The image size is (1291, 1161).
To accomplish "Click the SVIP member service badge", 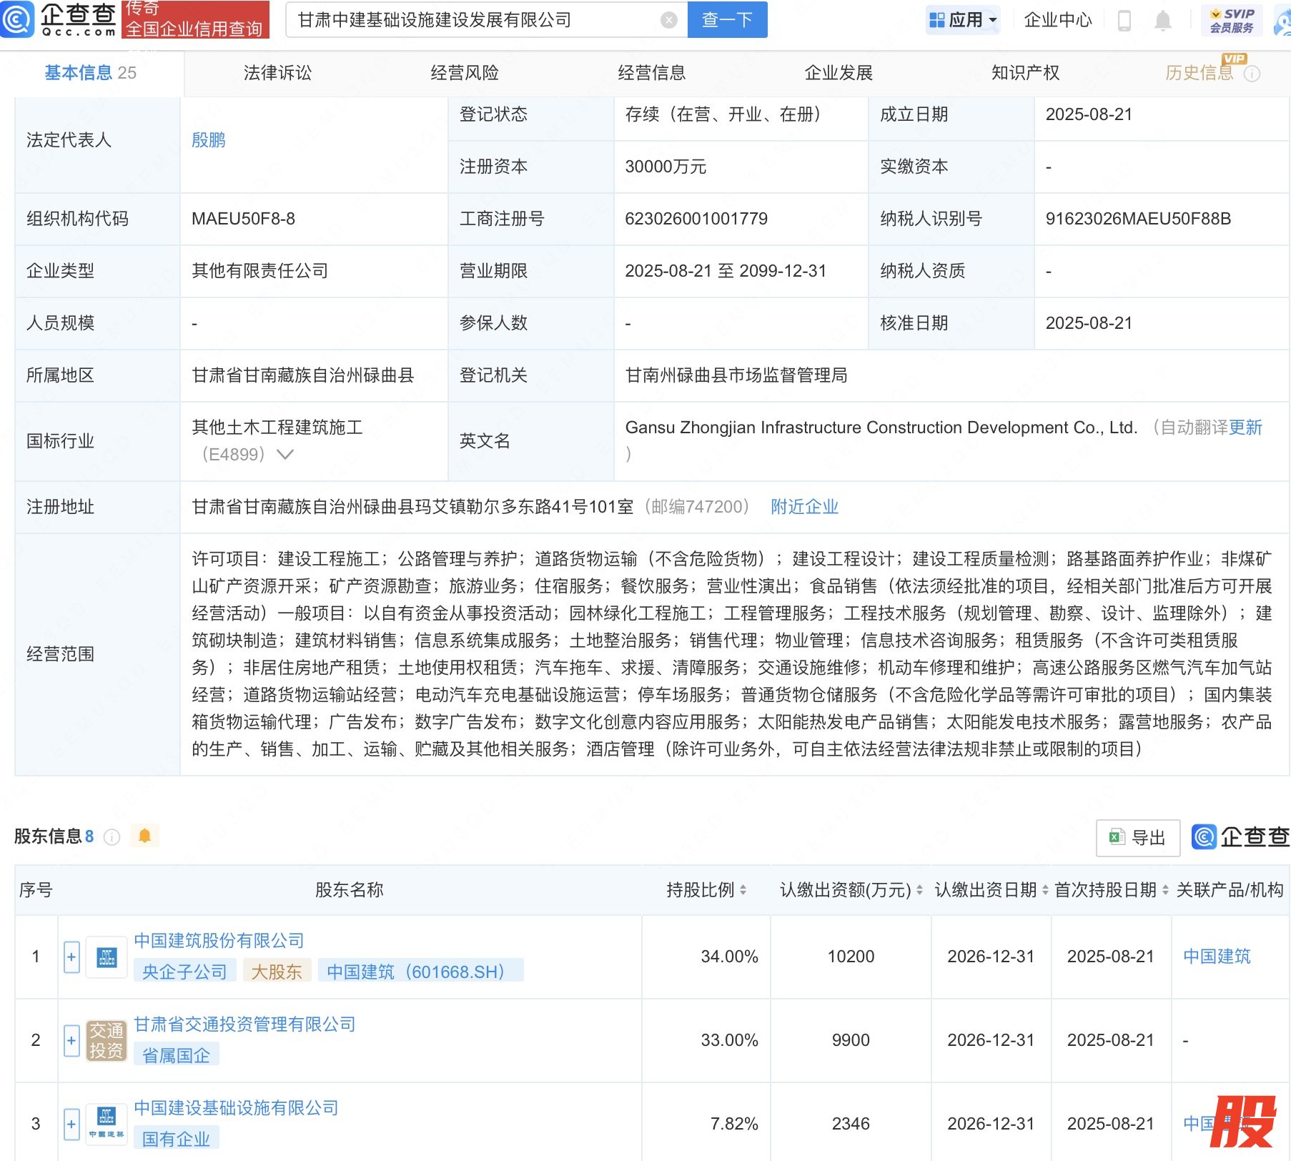I will (1232, 20).
